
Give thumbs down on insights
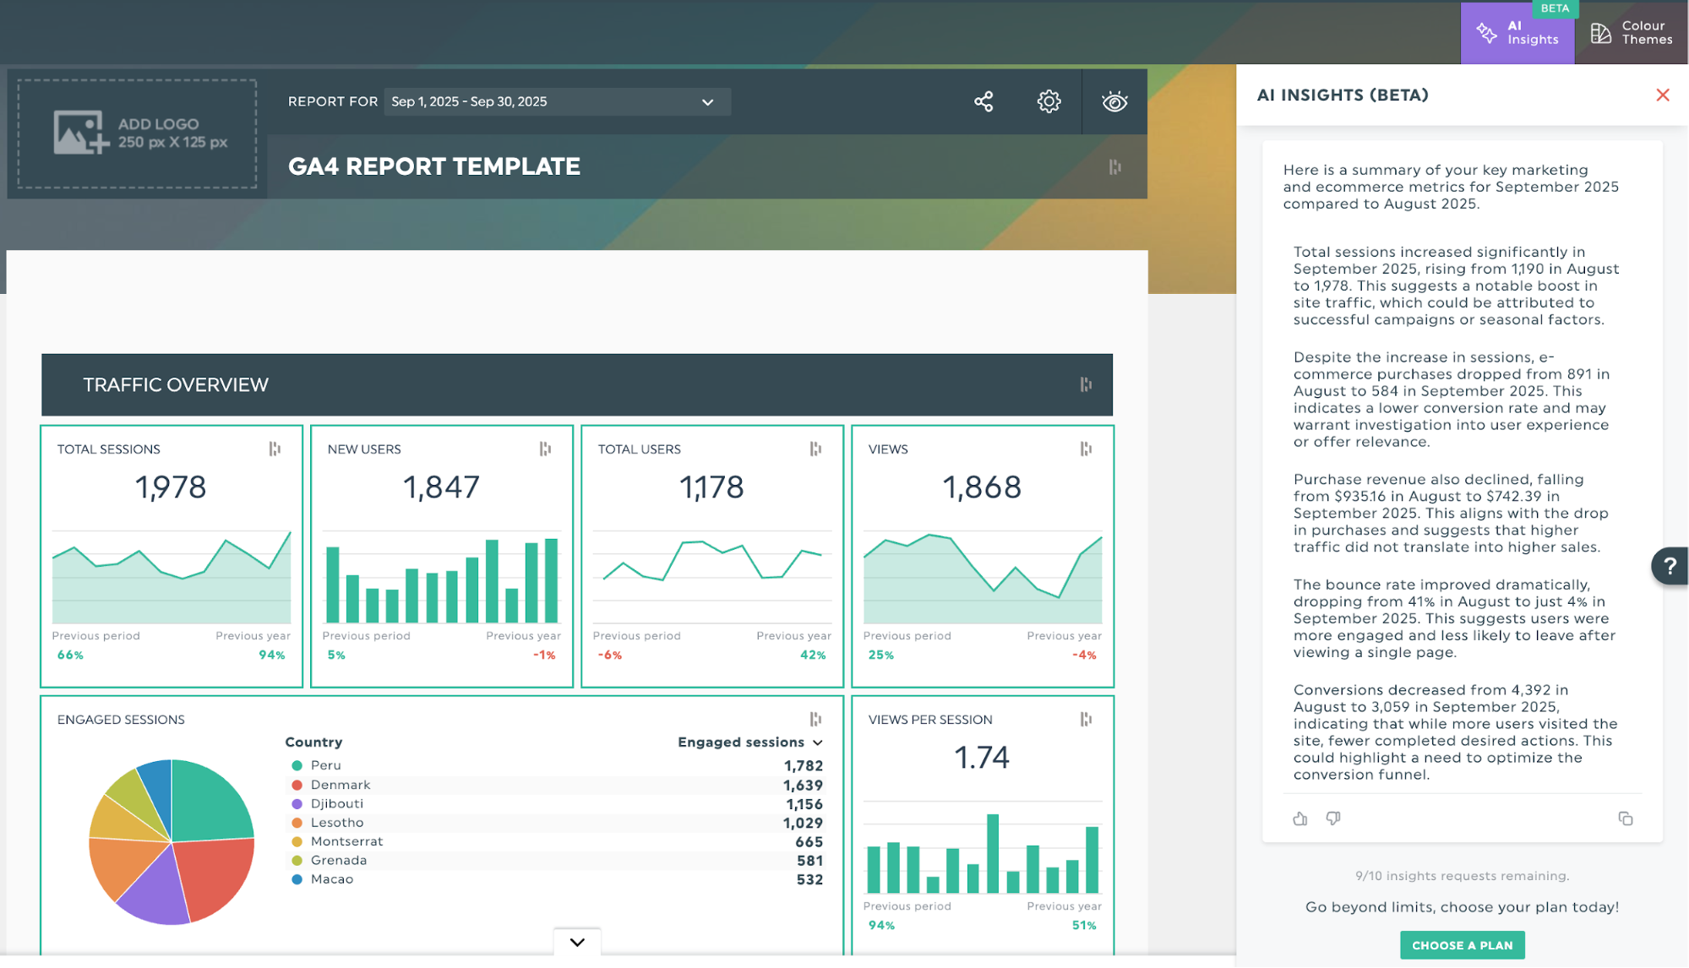(x=1333, y=818)
